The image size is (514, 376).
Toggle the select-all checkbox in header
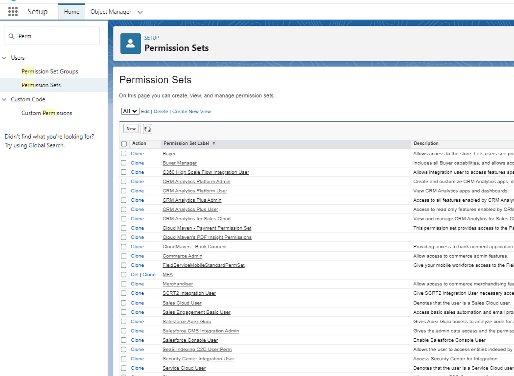coord(124,143)
